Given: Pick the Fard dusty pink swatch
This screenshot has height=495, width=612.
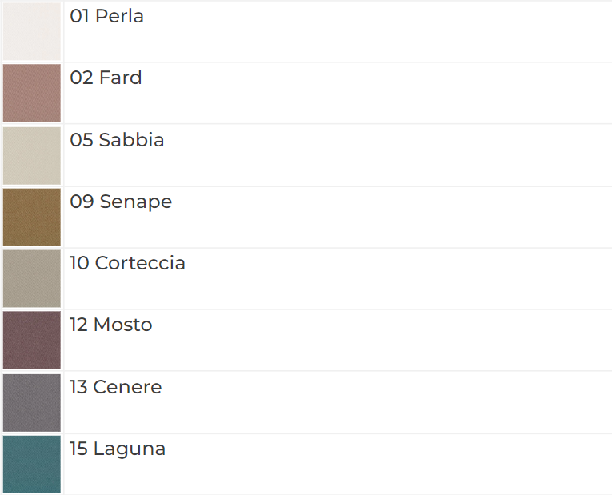Looking at the screenshot, I should (32, 93).
